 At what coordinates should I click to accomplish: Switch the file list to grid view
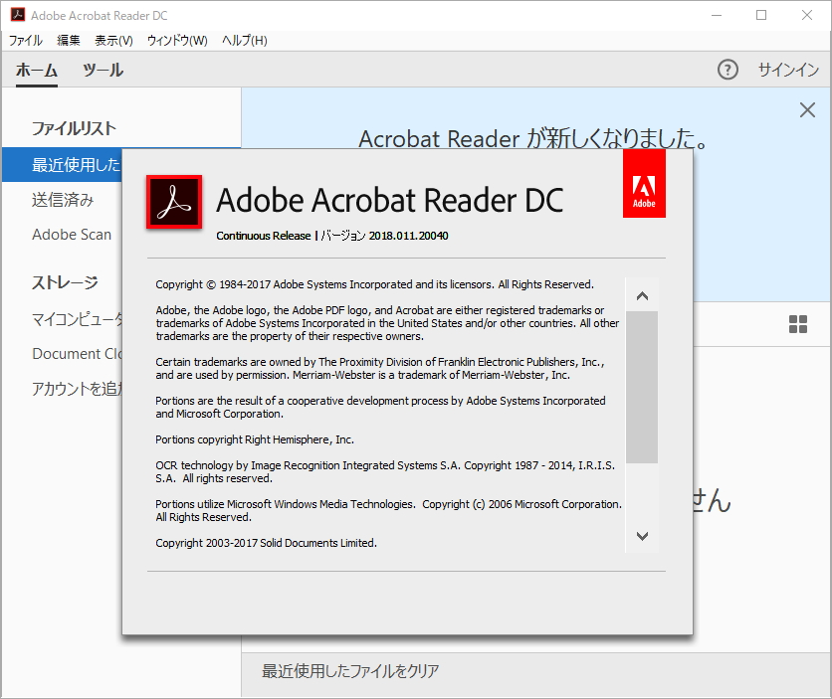click(x=798, y=325)
